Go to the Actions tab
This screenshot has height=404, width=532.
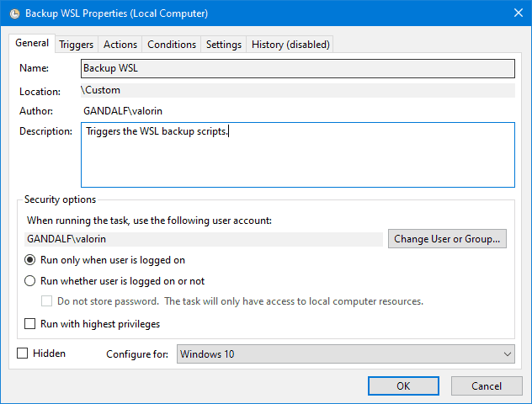click(120, 45)
